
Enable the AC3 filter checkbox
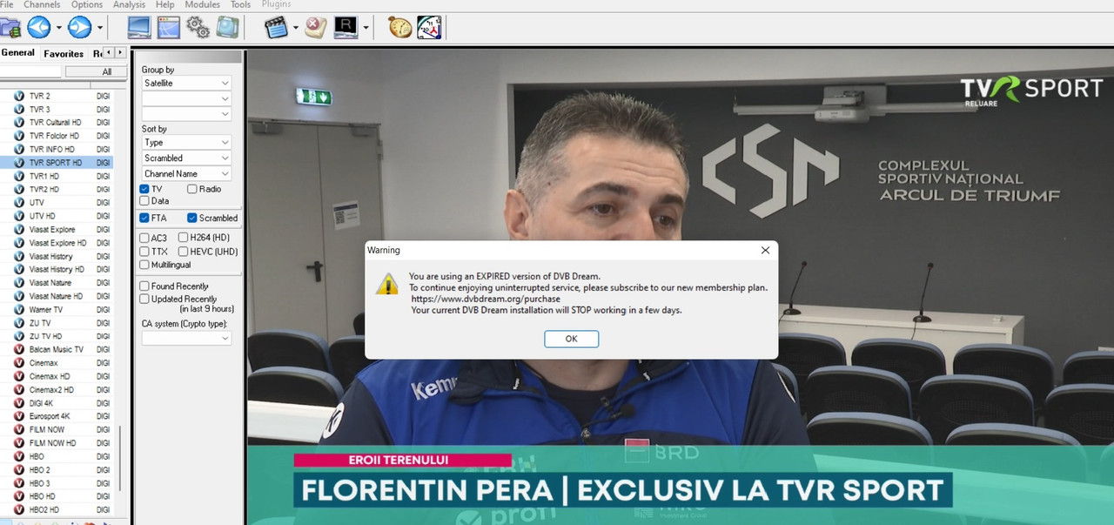click(144, 238)
